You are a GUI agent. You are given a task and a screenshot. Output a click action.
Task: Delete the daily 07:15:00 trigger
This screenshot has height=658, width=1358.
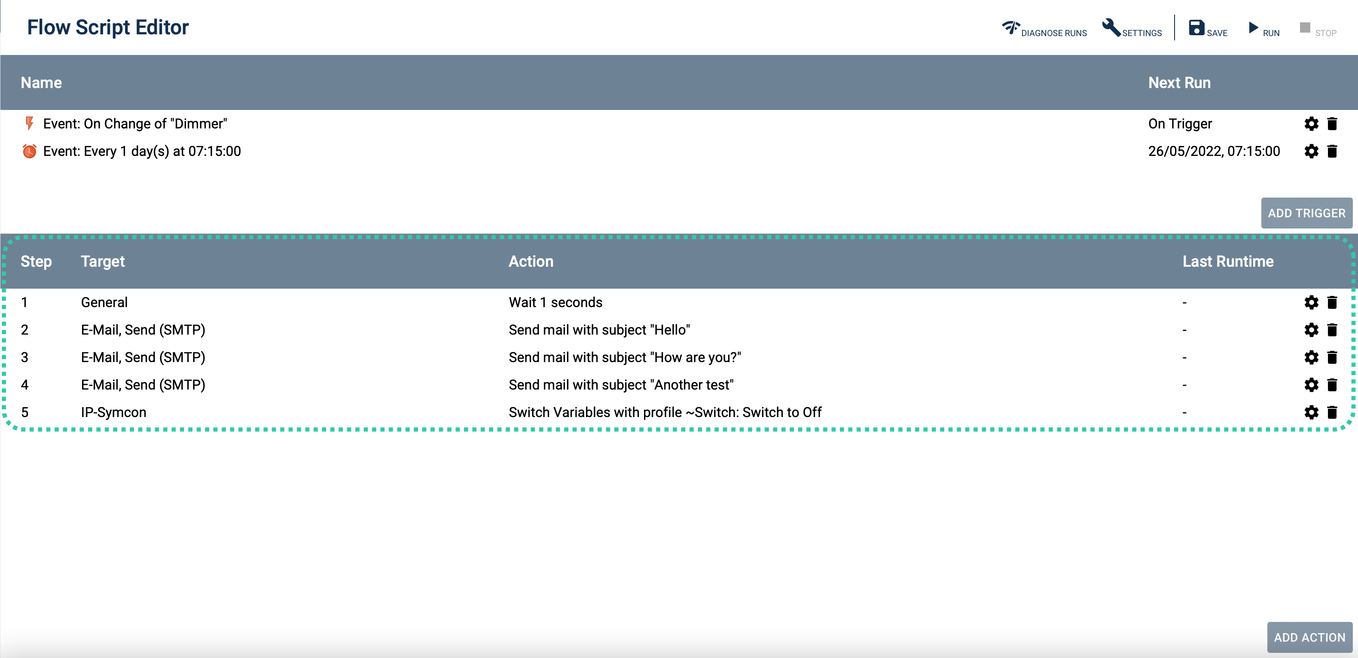(1332, 151)
